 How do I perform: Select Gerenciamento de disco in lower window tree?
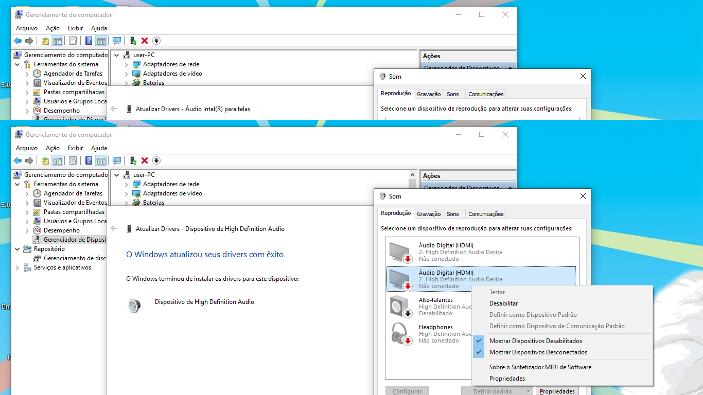click(x=69, y=258)
